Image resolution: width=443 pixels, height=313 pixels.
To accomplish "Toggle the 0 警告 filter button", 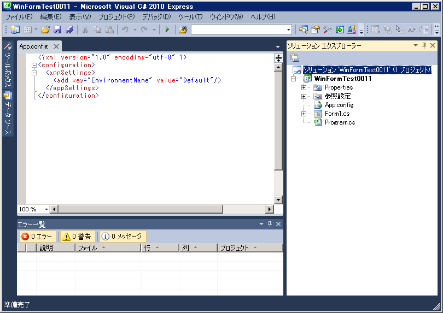I will (78, 236).
